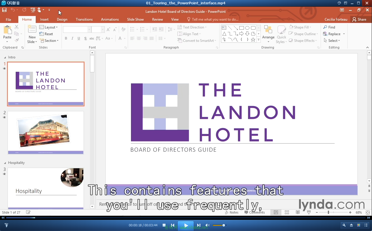Image resolution: width=372 pixels, height=231 pixels.
Task: Click Find in Editing group
Action: pos(329,27)
